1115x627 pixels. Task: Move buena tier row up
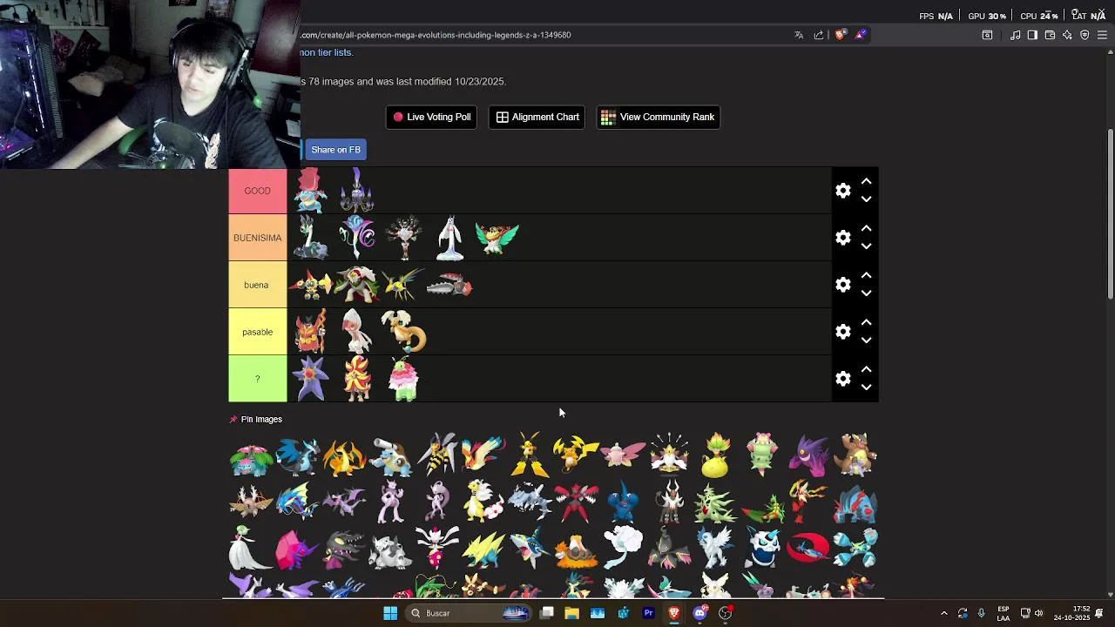pyautogui.click(x=866, y=276)
